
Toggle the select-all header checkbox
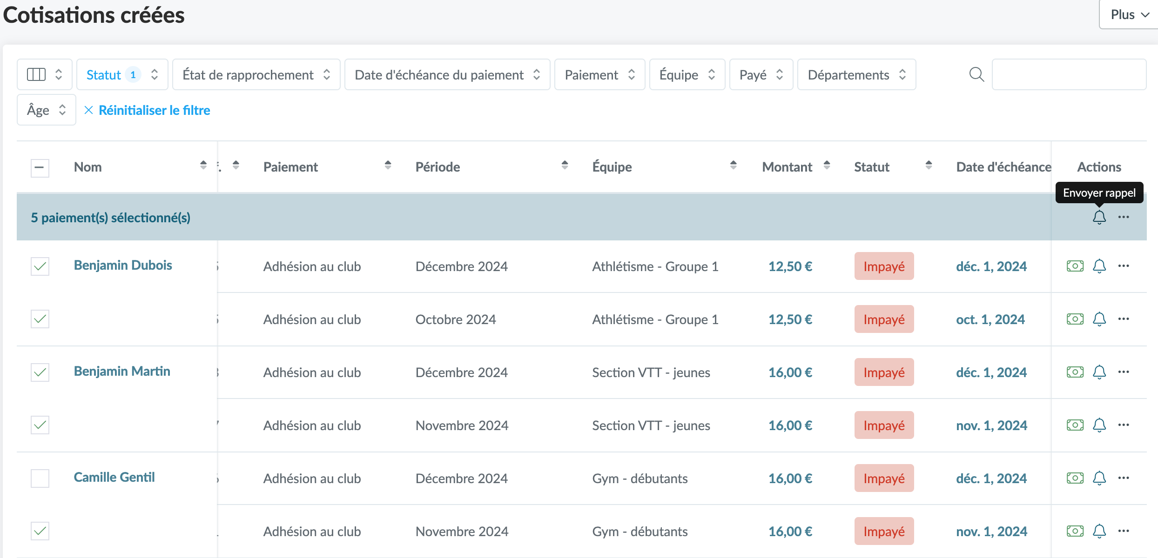point(40,167)
